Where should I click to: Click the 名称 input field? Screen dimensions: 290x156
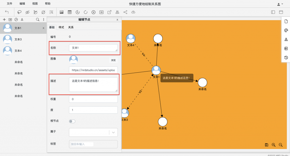pyautogui.click(x=93, y=48)
